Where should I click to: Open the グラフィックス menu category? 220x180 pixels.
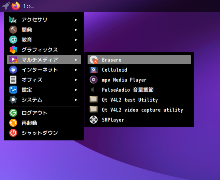pos(44,50)
